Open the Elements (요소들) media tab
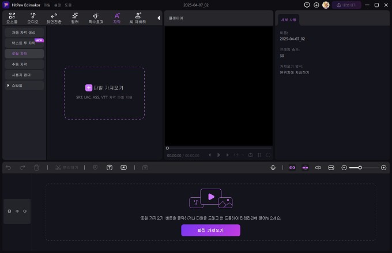This screenshot has width=392, height=253. 12,18
